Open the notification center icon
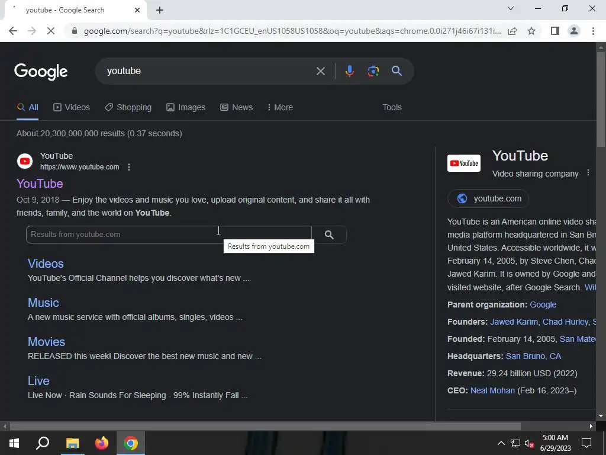The image size is (606, 455). coord(586,443)
